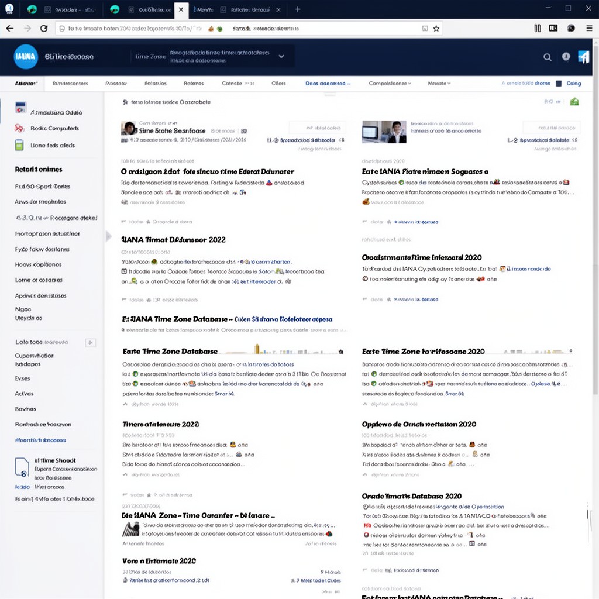
Task: Click green icon beside Liona fods afeds
Action: (19, 145)
